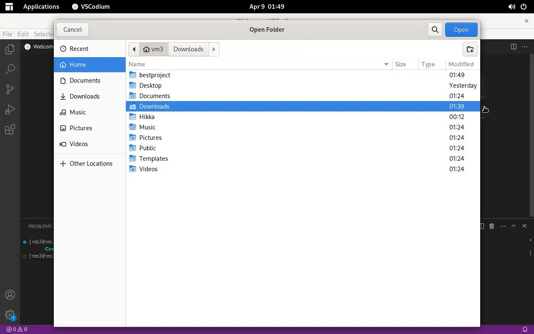This screenshot has height=334, width=534.
Task: Select Downloads in the sidebar
Action: coord(90,96)
